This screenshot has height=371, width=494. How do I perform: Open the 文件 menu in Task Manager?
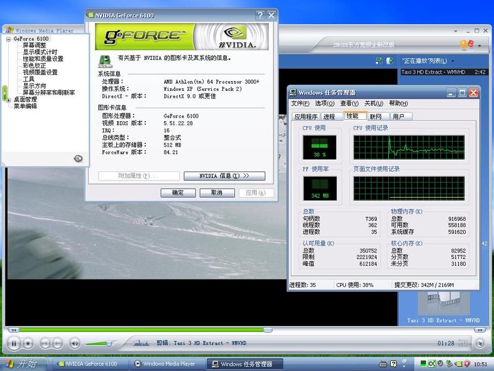pos(300,103)
